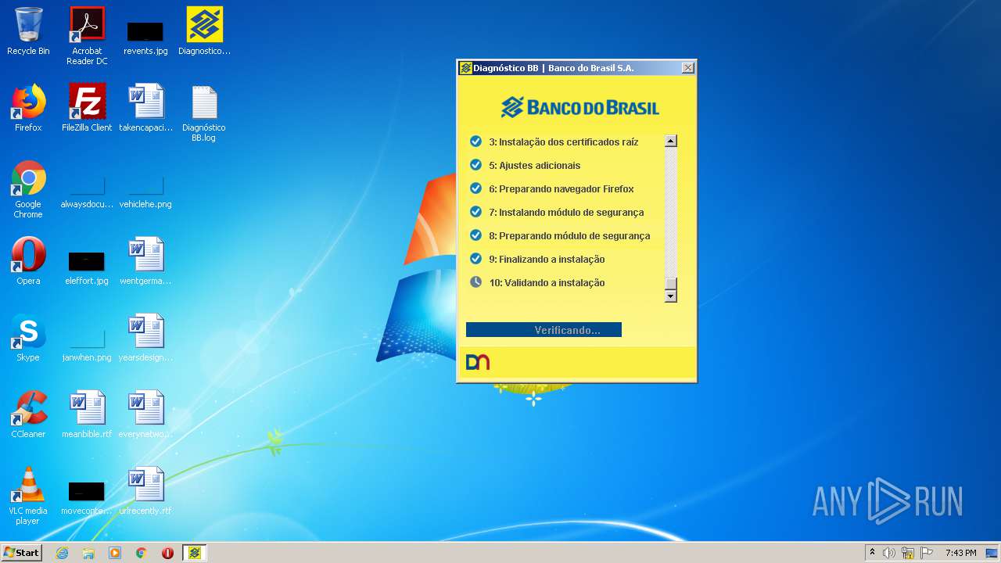Click check icon for step 7 Instalando módulo
This screenshot has height=563, width=1001.
click(475, 212)
